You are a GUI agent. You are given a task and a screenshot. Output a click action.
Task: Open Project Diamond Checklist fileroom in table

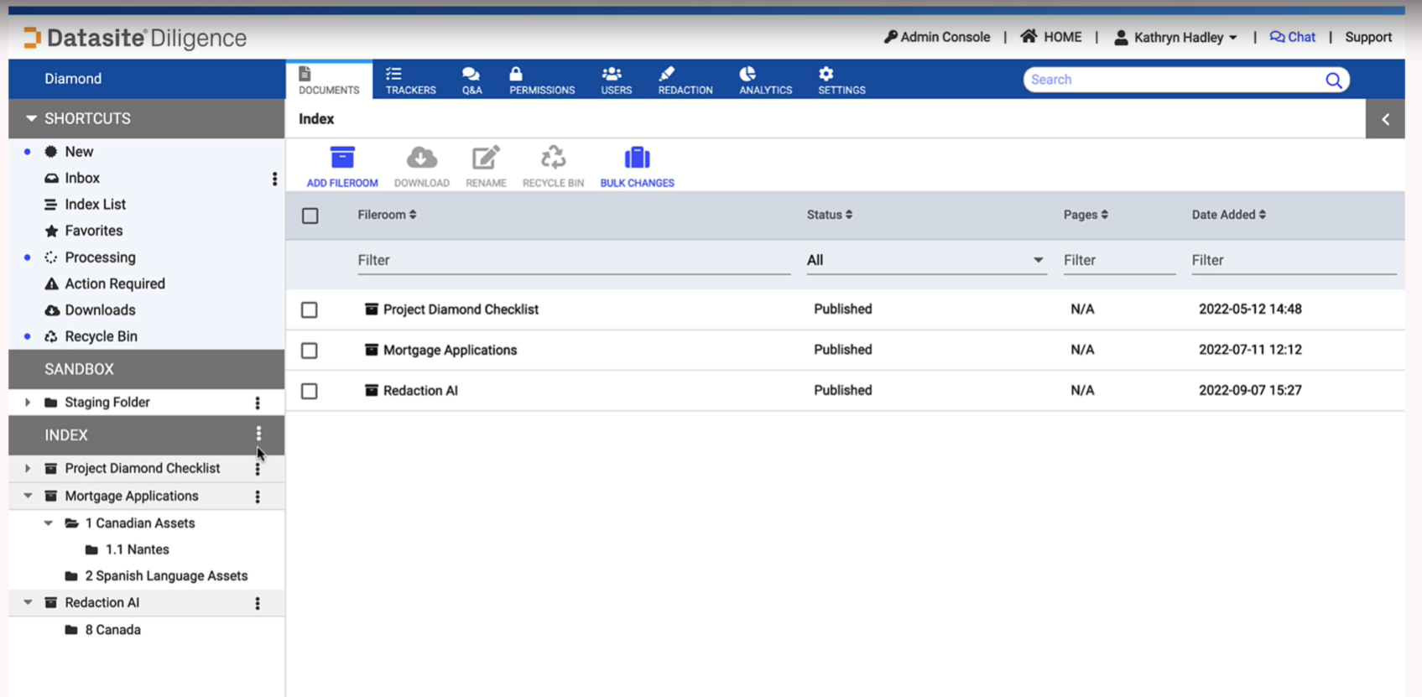461,309
